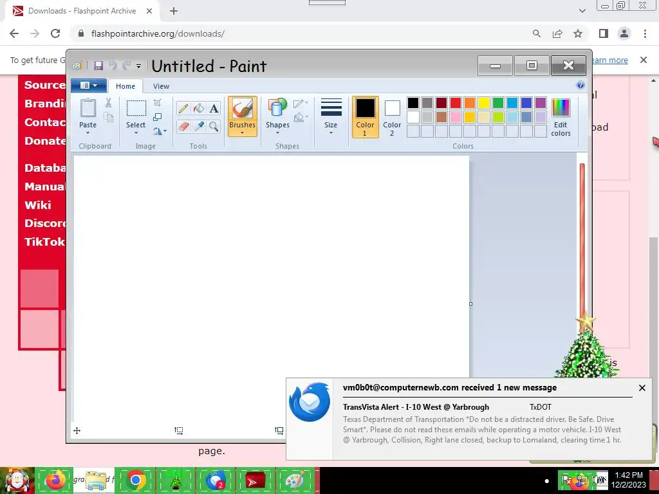Open the Rotate or flip dropdown
This screenshot has height=494, width=659.
point(160,131)
